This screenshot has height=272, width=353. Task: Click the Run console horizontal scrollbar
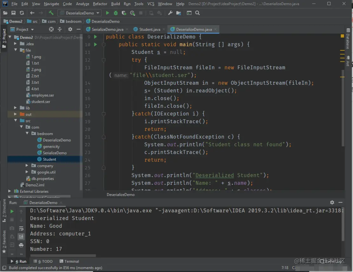63,256
